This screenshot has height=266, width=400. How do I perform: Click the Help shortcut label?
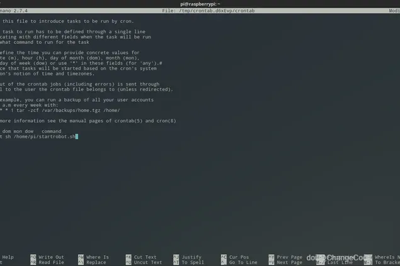click(8, 257)
